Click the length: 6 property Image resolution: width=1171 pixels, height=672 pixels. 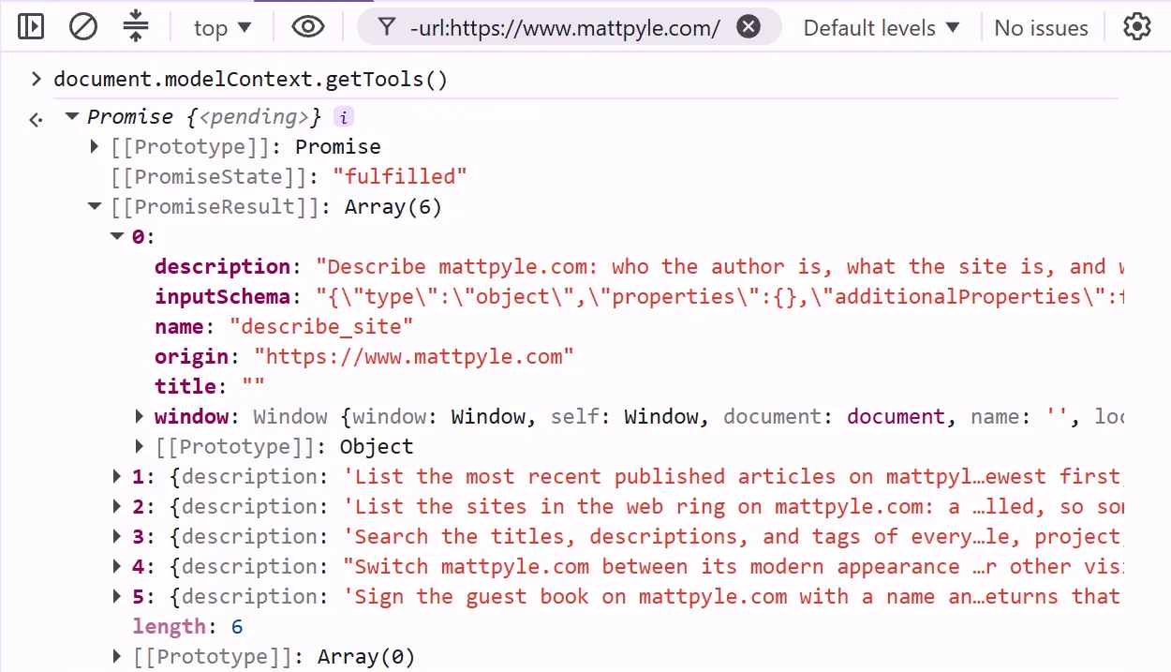pyautogui.click(x=188, y=627)
